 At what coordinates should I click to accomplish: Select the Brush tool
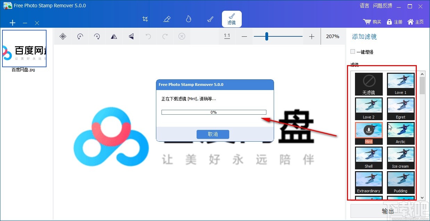(x=210, y=19)
